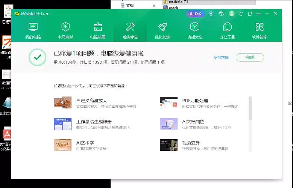Click the AI文档润色 title text
Image resolution: width=293 pixels, height=188 pixels.
[193, 122]
